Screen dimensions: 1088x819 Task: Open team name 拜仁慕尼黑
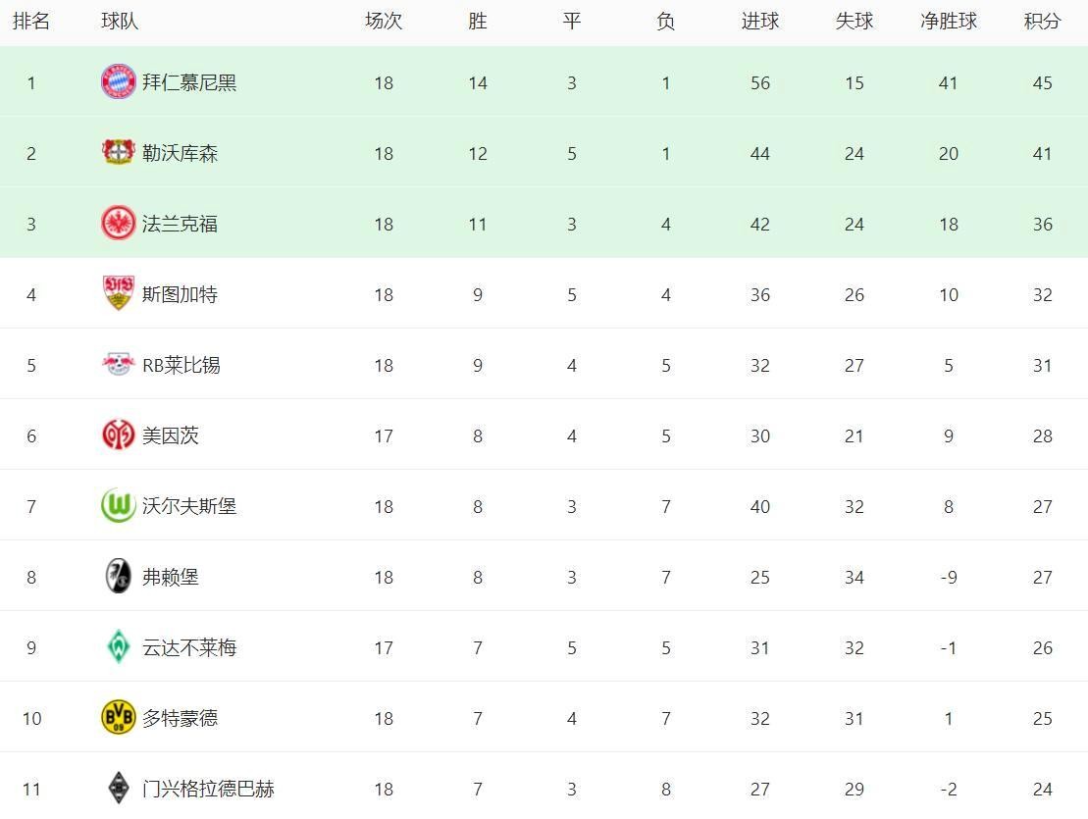(x=189, y=82)
